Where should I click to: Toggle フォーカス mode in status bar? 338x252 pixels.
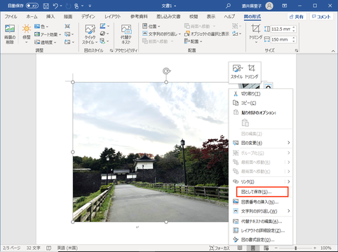point(219,248)
